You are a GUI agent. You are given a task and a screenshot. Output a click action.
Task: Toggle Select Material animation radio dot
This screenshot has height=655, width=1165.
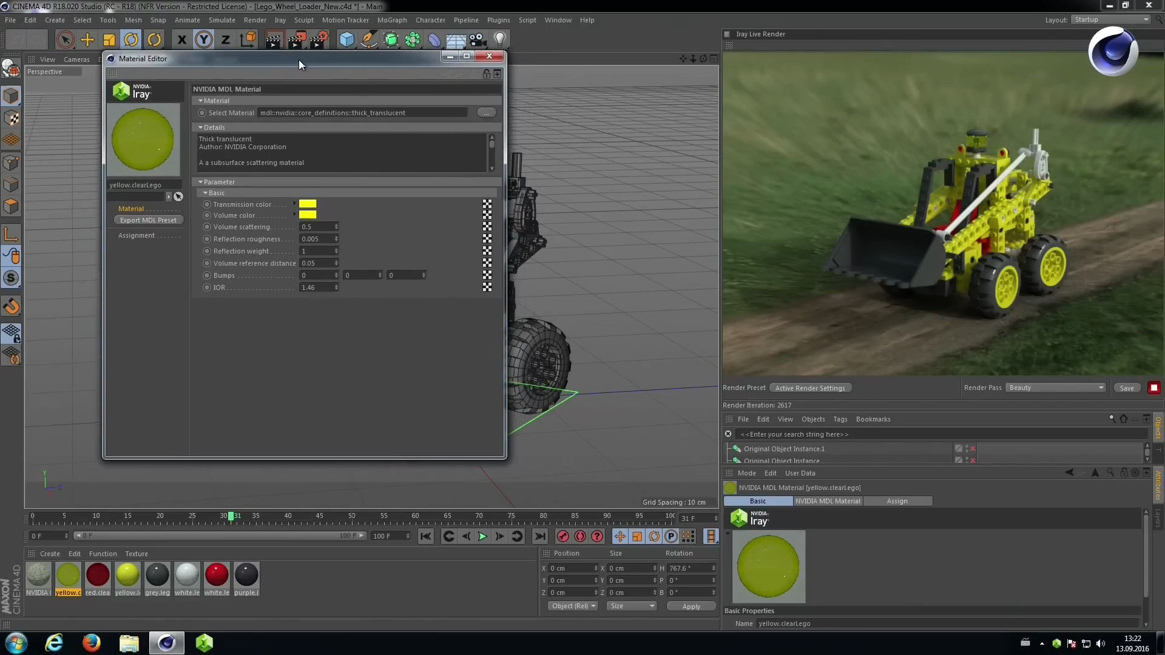click(x=202, y=113)
